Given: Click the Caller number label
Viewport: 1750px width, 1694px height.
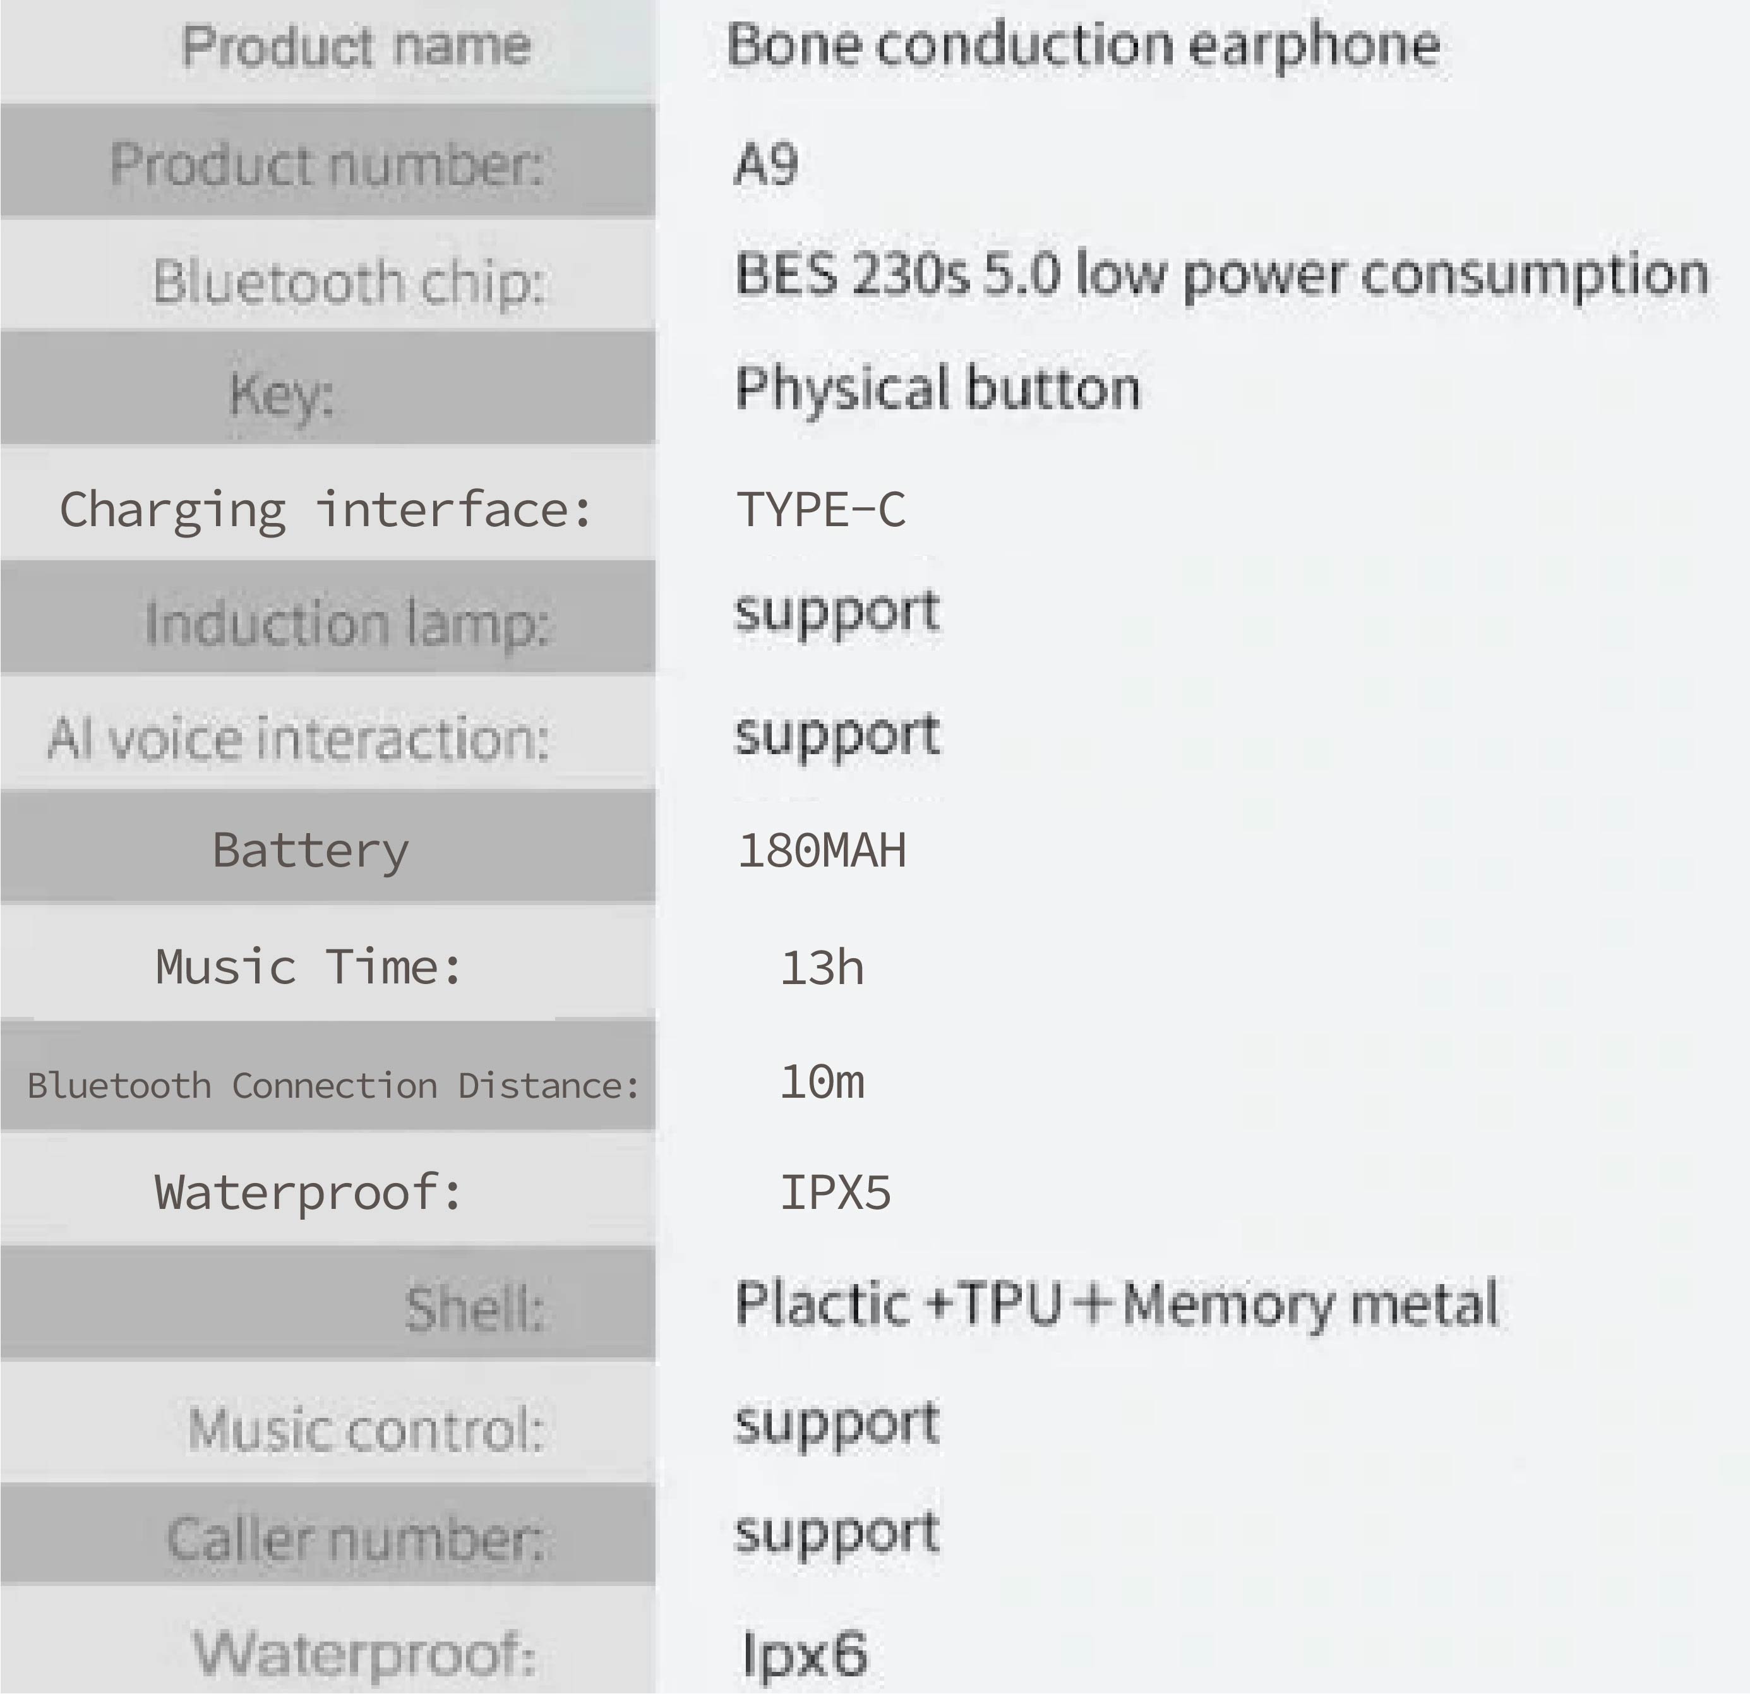Looking at the screenshot, I should point(356,1539).
